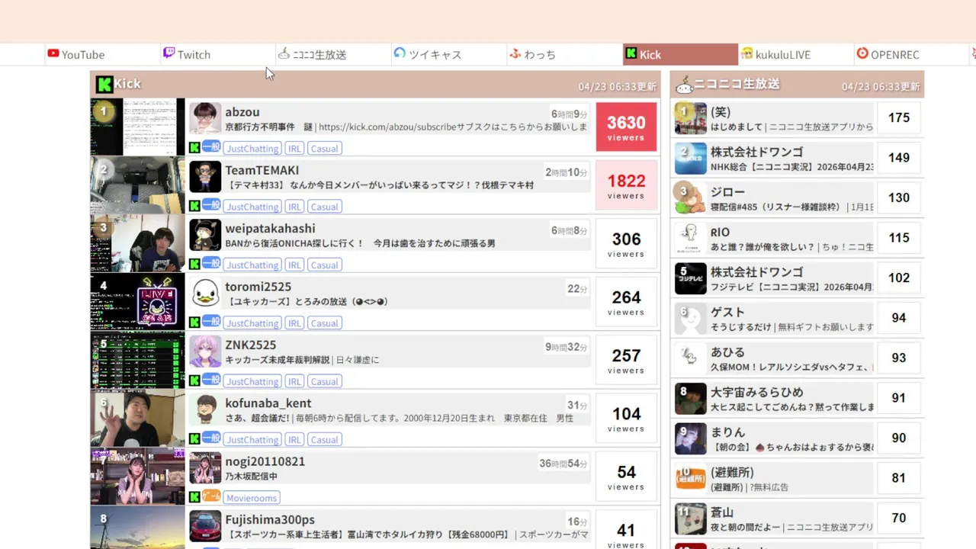
Task: Click 大宇宙みるらひめ's channel icon
Action: [x=691, y=398]
